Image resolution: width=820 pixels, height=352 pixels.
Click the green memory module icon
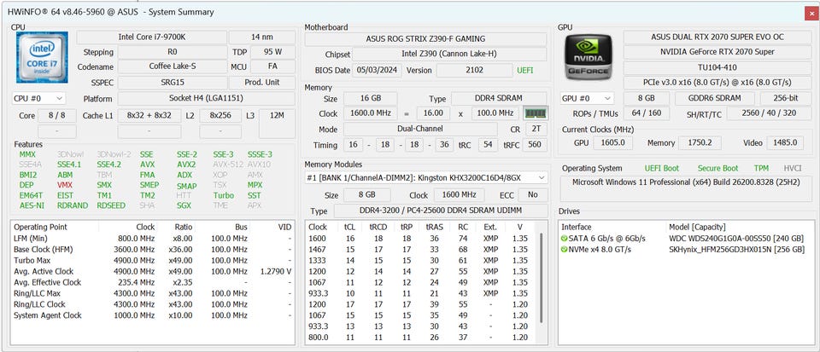point(535,113)
